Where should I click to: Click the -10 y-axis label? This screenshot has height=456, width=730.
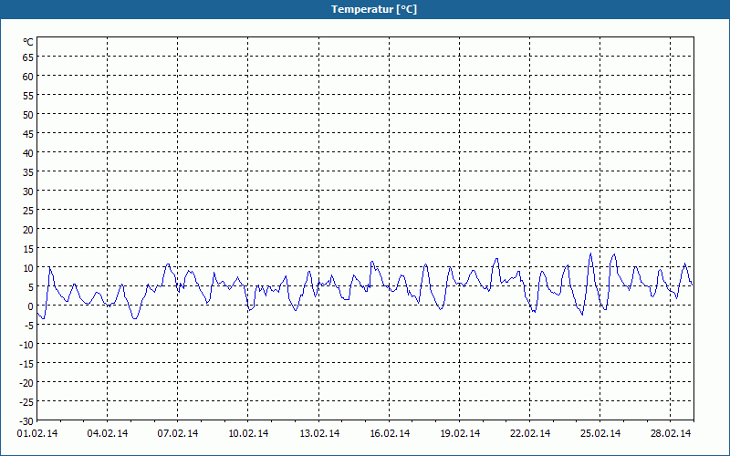click(x=26, y=345)
